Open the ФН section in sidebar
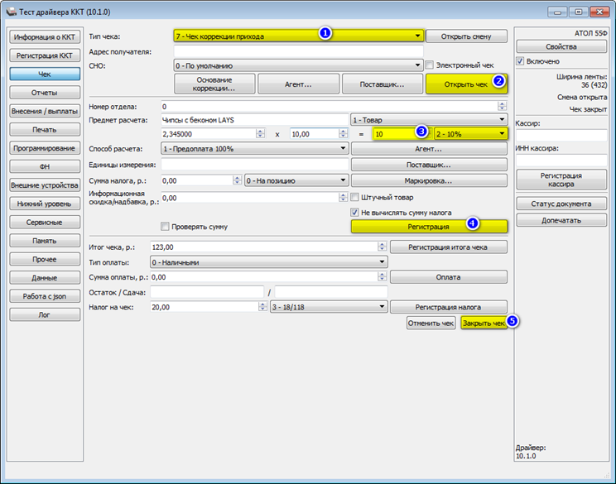This screenshot has width=616, height=484. (x=45, y=166)
